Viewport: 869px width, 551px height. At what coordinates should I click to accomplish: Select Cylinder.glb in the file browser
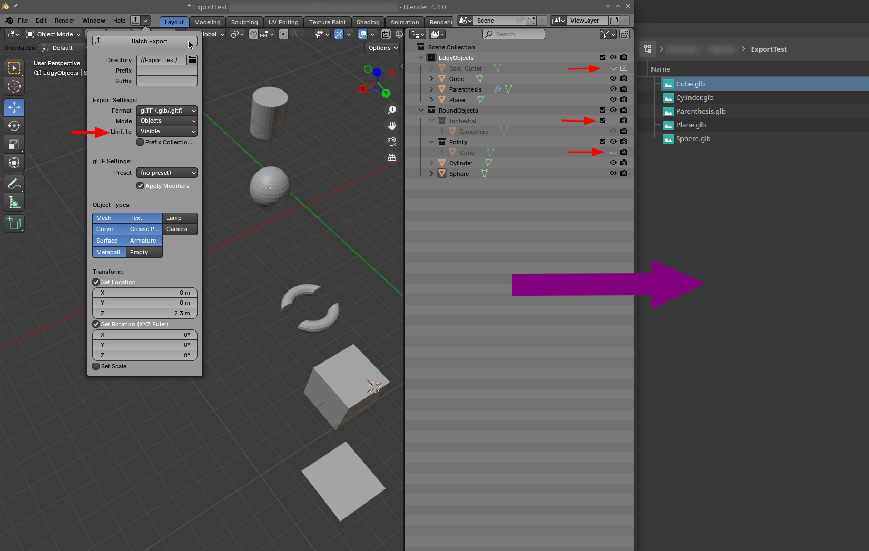coord(694,97)
